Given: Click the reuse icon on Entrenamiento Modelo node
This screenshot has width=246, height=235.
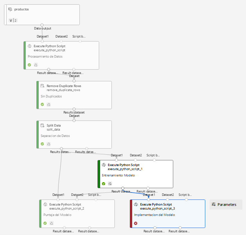Looking at the screenshot, I should point(110,183).
